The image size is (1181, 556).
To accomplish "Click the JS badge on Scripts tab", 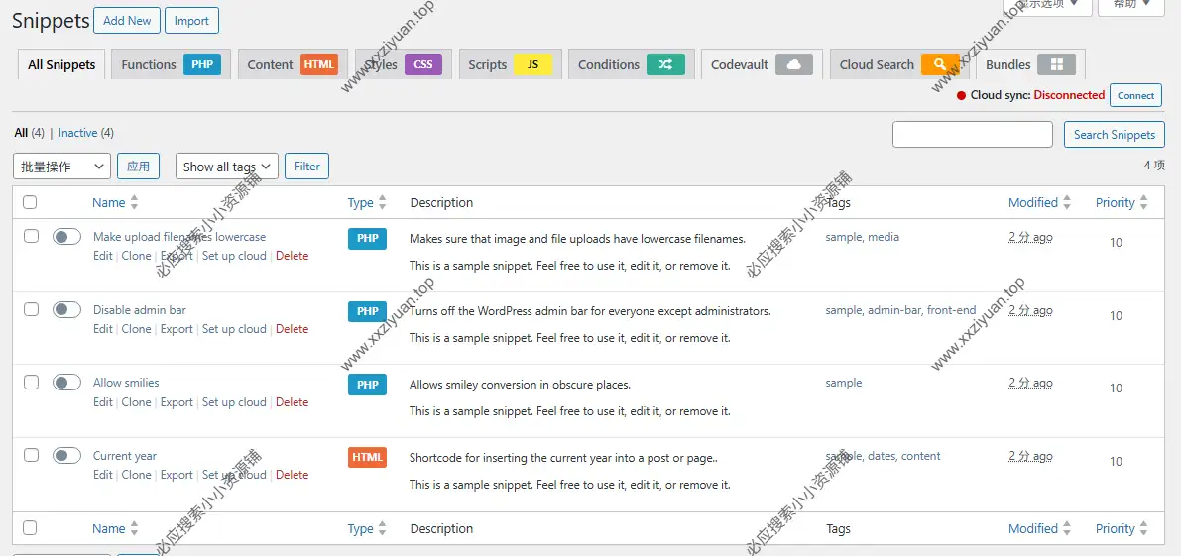I will click(x=532, y=64).
